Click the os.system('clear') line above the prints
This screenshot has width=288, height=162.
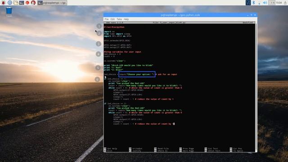click(115, 61)
